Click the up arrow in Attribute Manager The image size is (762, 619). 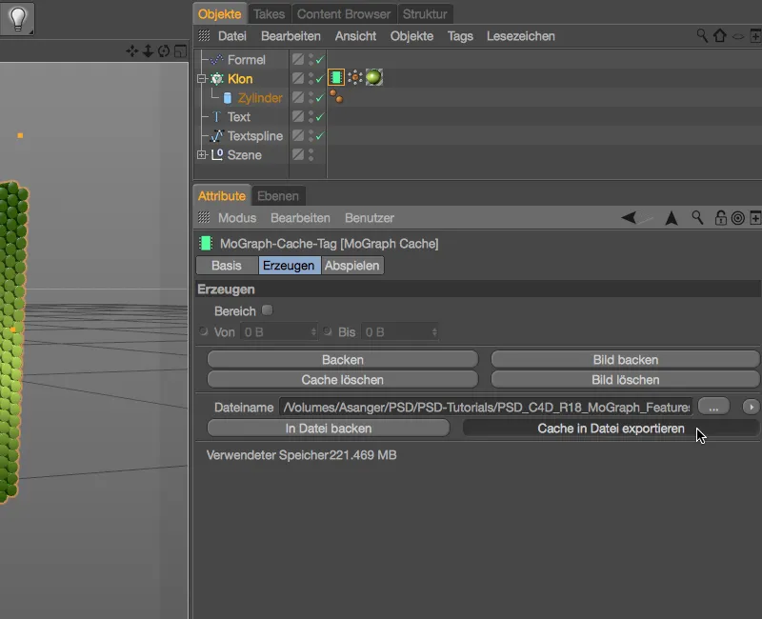[672, 218]
